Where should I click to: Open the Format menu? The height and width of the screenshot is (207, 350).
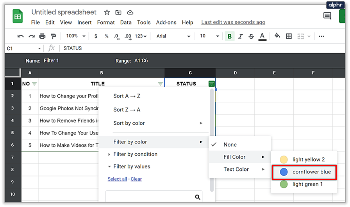pos(106,22)
